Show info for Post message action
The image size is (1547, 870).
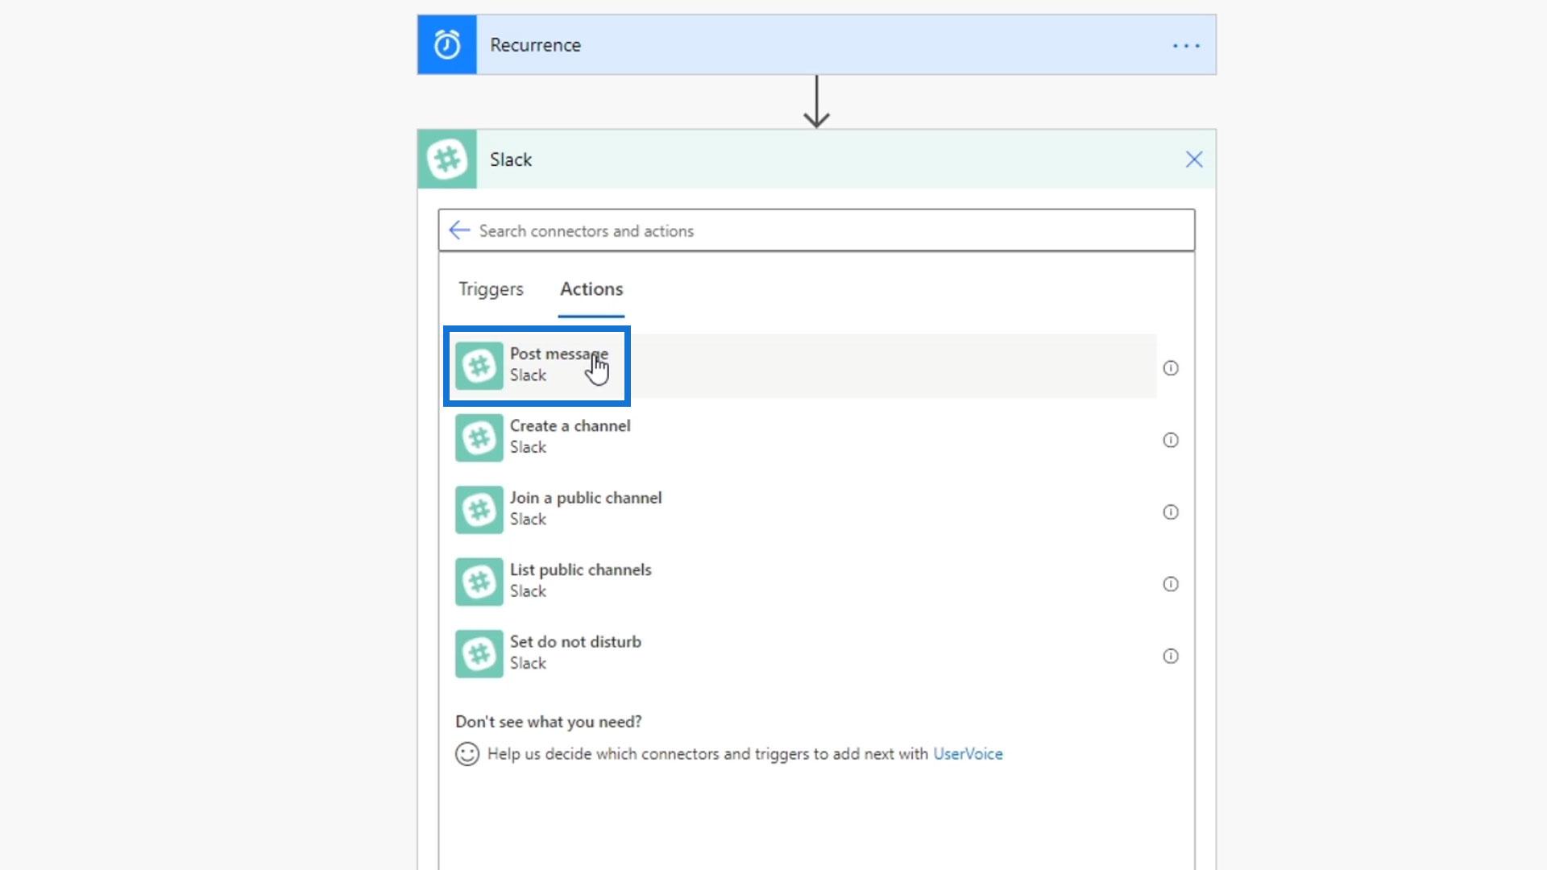pyautogui.click(x=1170, y=368)
